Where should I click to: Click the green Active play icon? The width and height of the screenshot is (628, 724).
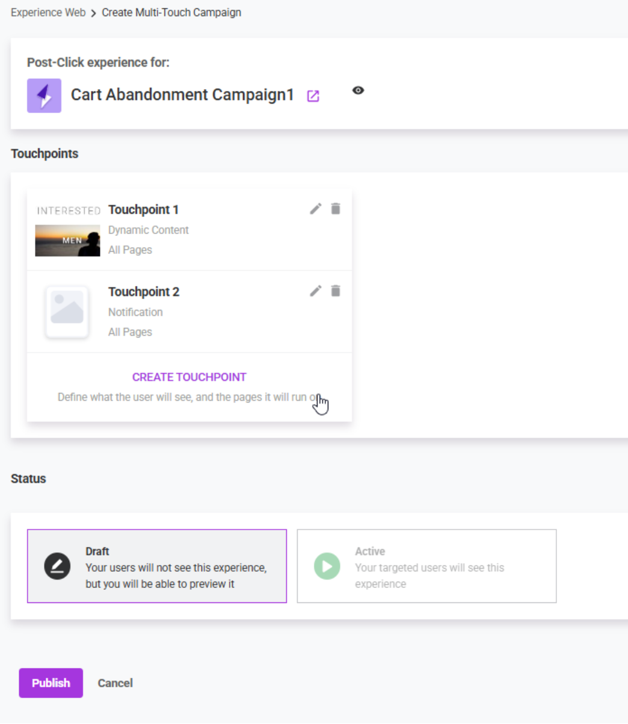[327, 566]
